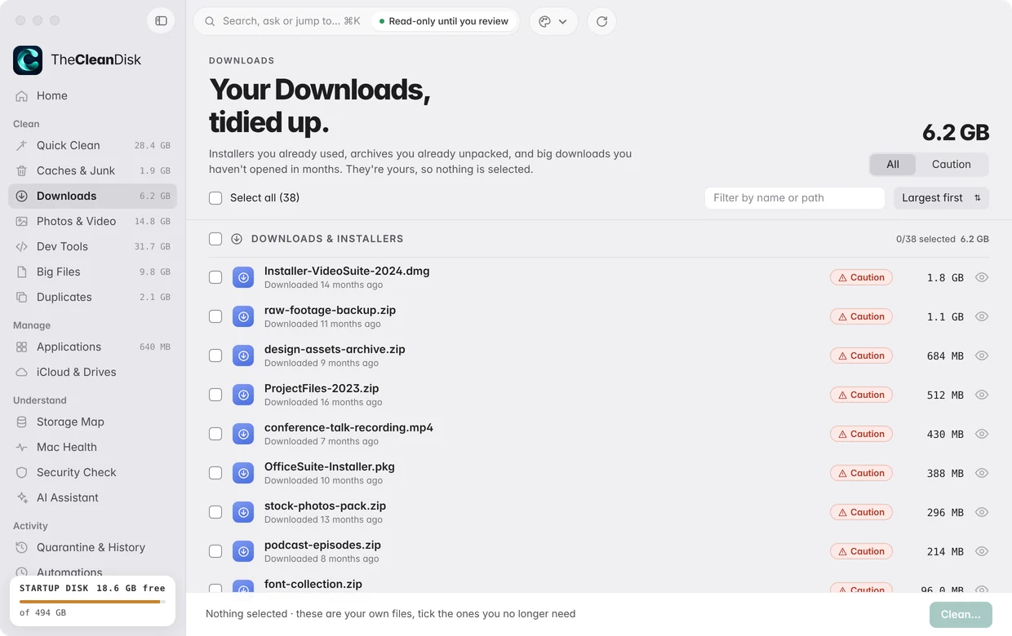
Task: Click raw-footage-backup.zip file icon
Action: click(243, 316)
